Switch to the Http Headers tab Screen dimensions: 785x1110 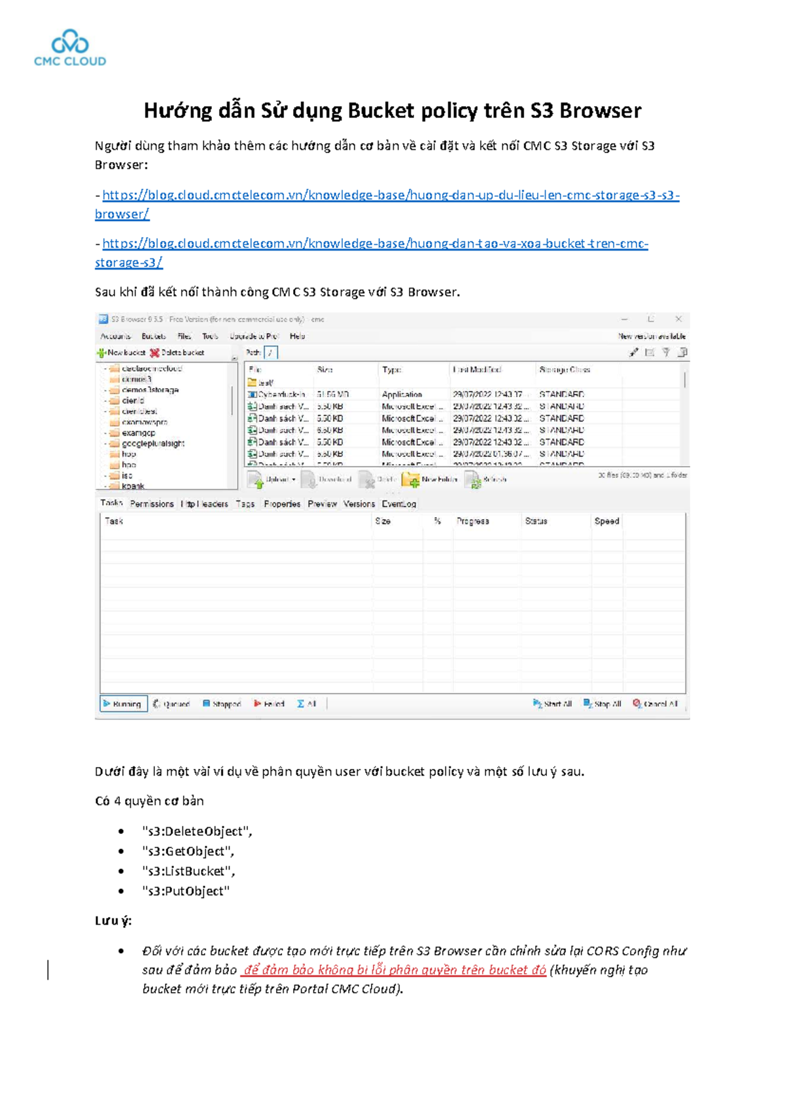tap(205, 504)
